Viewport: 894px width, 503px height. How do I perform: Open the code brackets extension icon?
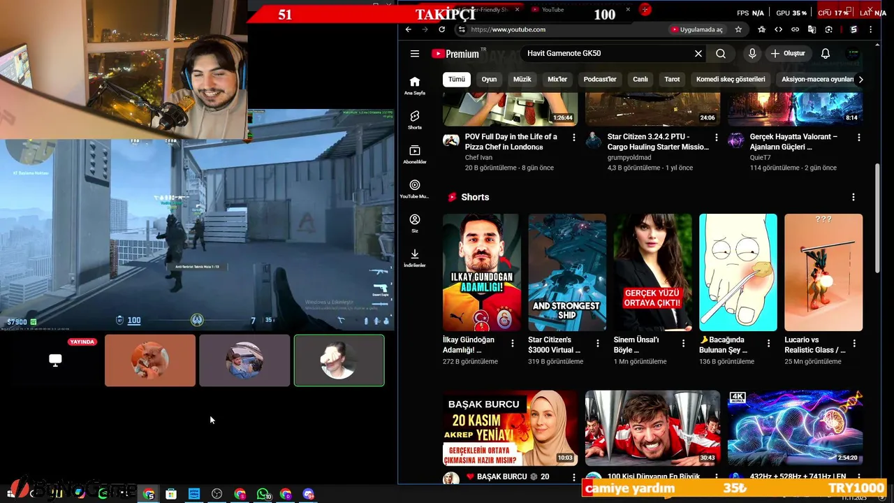pyautogui.click(x=778, y=29)
